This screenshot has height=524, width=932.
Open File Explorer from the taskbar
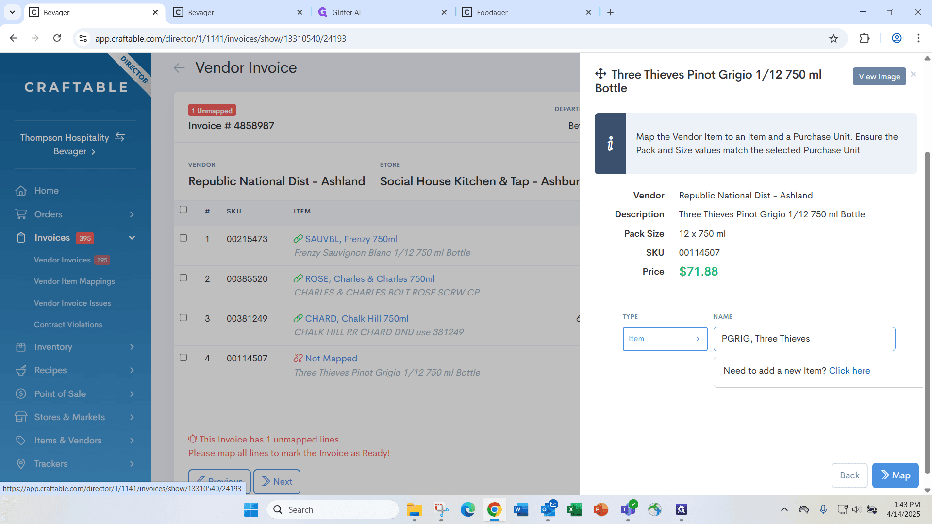click(x=414, y=509)
